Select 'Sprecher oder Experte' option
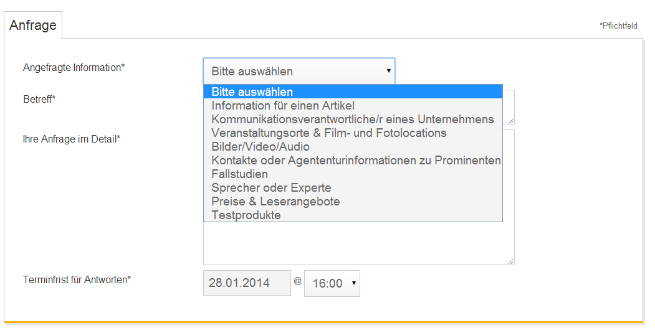The image size is (655, 333). 353,188
